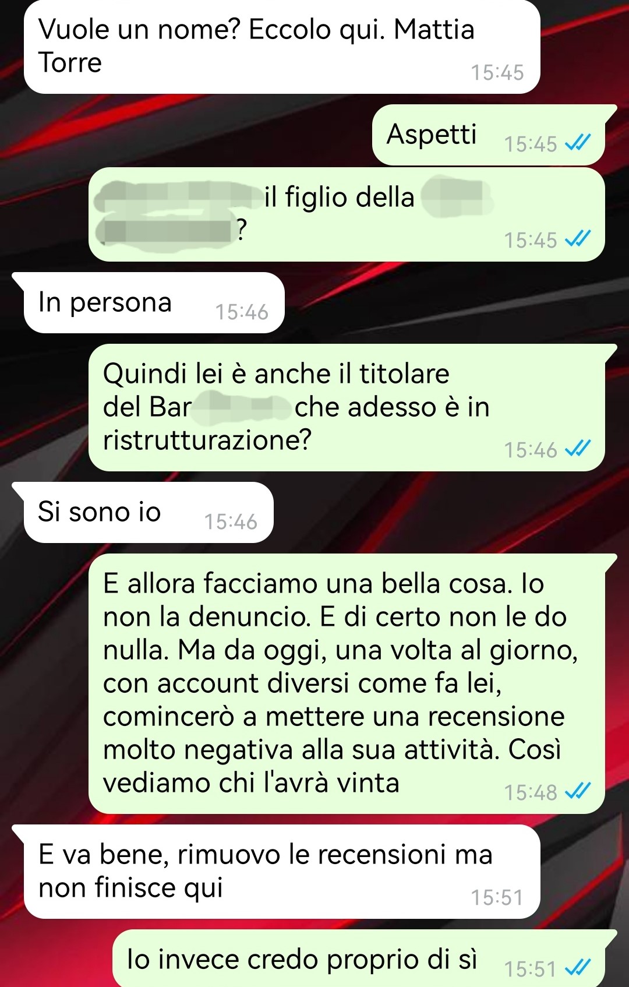Tap checkmarks on 'Io invece credo' message
This screenshot has height=987, width=629.
pos(578,967)
